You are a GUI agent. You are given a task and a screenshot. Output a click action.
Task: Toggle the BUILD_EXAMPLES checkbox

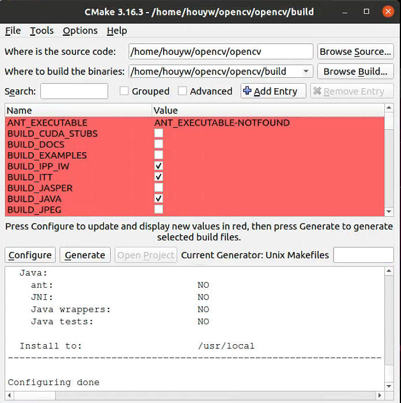pos(158,155)
